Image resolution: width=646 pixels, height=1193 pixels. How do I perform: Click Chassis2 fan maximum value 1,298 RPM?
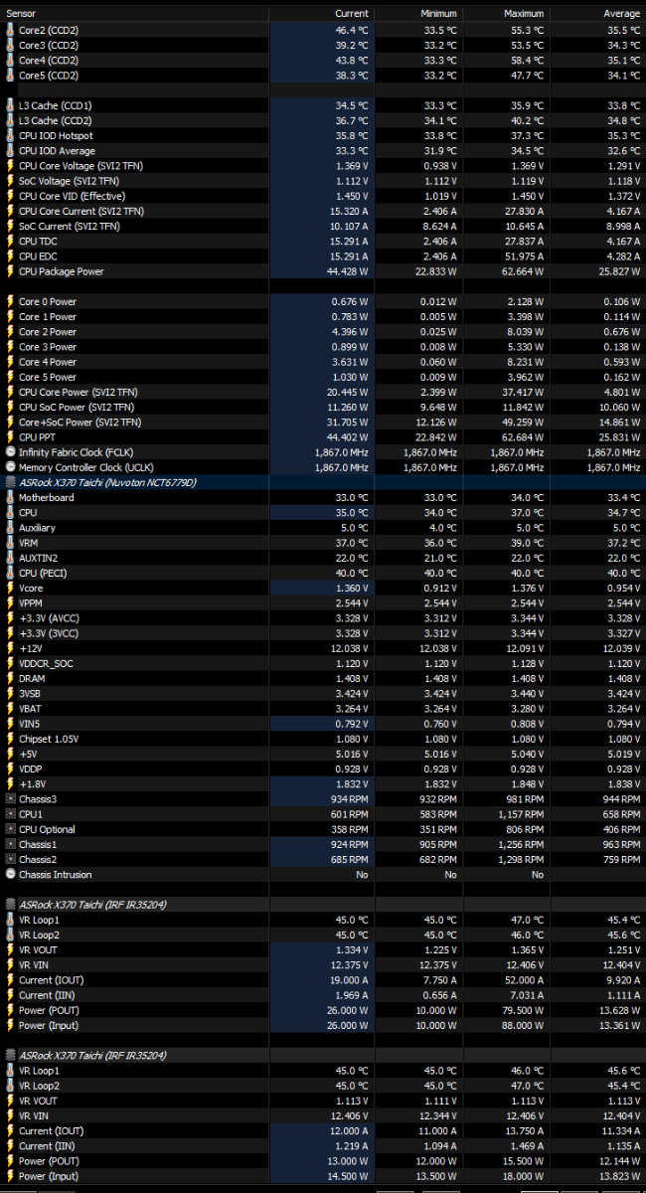pos(522,859)
